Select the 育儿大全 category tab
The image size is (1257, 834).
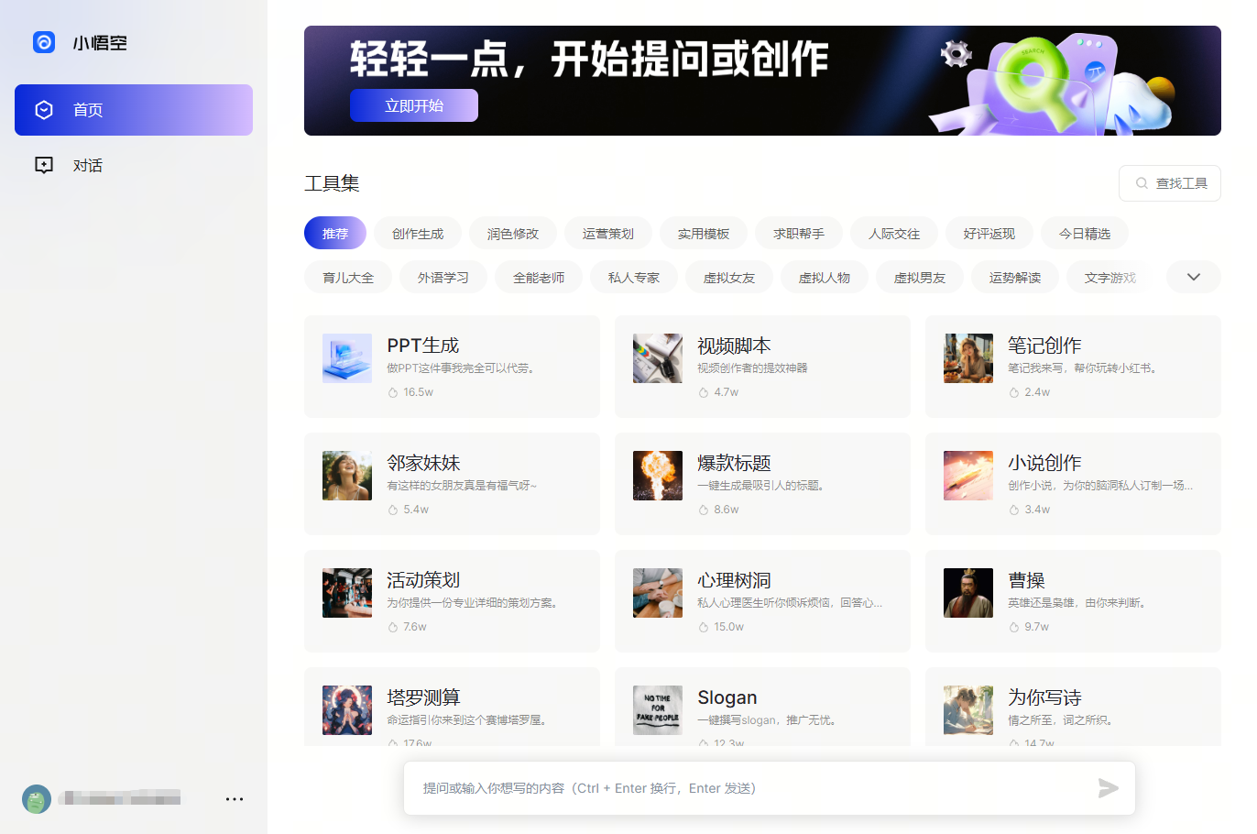coord(348,278)
